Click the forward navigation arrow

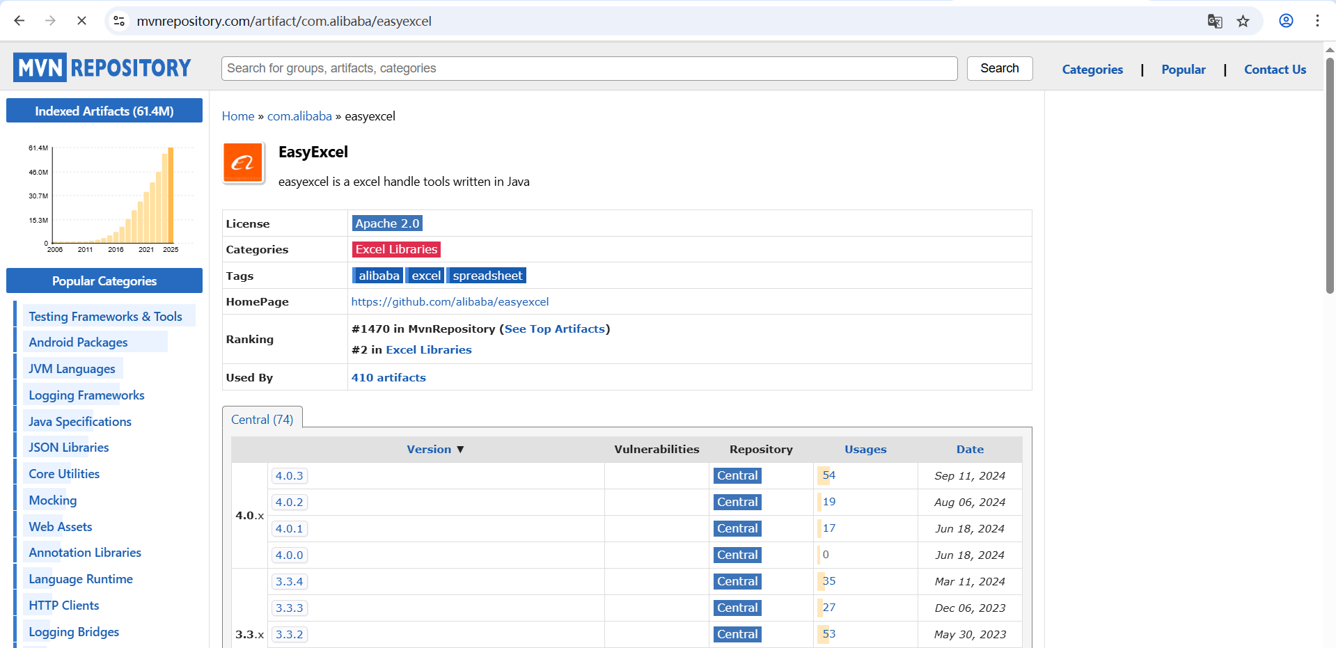(x=50, y=21)
